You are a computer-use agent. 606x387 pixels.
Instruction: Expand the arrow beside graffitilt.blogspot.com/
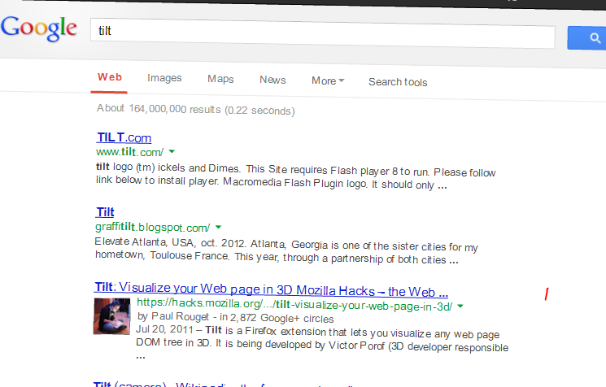click(x=219, y=228)
